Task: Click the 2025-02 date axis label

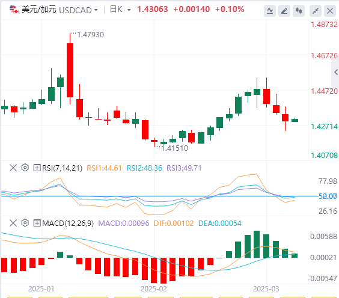Action: tap(154, 289)
